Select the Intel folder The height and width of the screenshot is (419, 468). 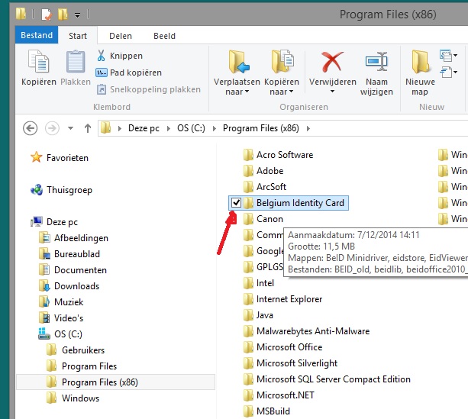click(x=265, y=283)
